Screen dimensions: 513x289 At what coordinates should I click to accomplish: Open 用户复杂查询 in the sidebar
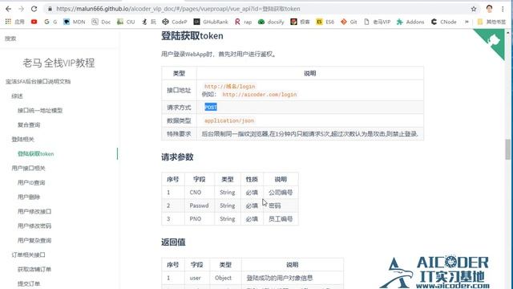point(34,240)
